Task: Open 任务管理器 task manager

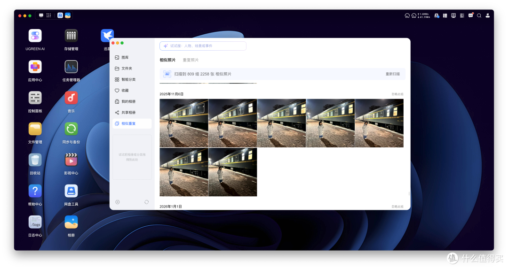Action: pos(71,67)
